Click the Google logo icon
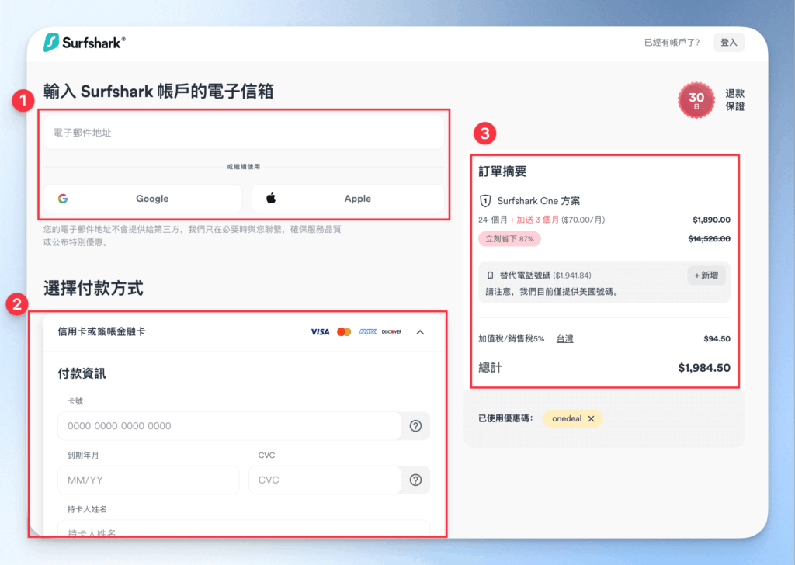 pyautogui.click(x=63, y=199)
